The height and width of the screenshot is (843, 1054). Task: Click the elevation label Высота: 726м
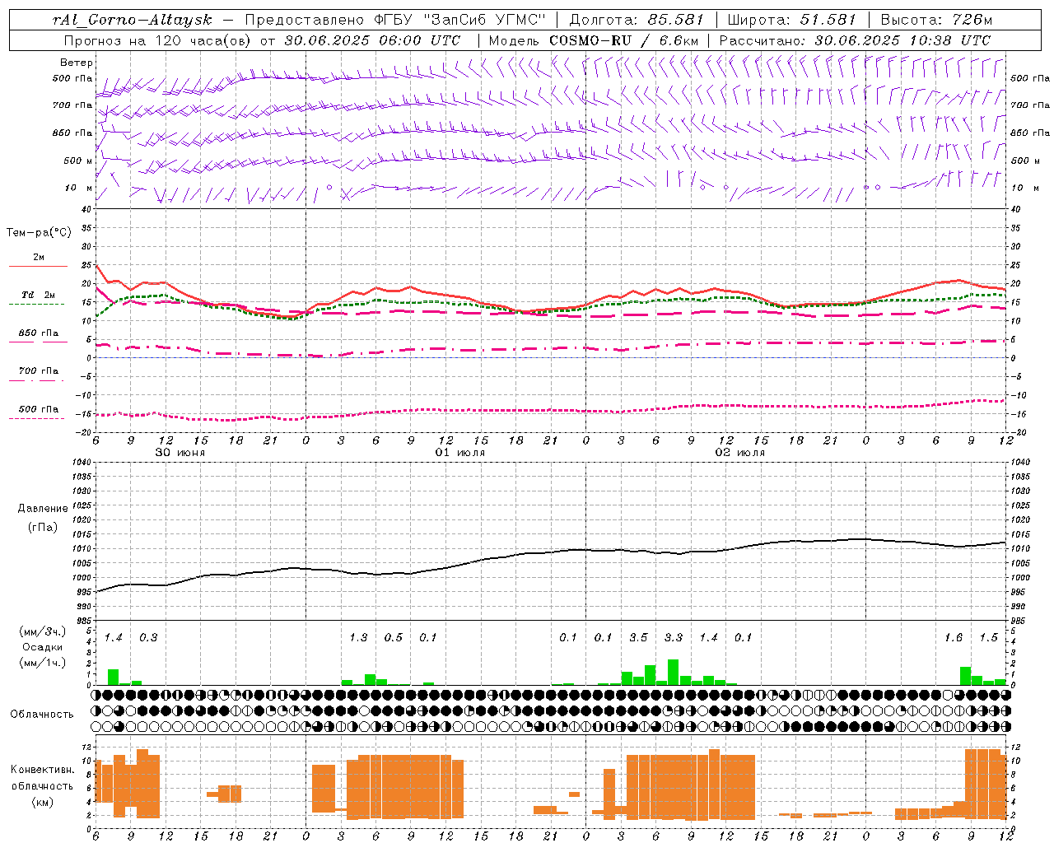[x=936, y=20]
